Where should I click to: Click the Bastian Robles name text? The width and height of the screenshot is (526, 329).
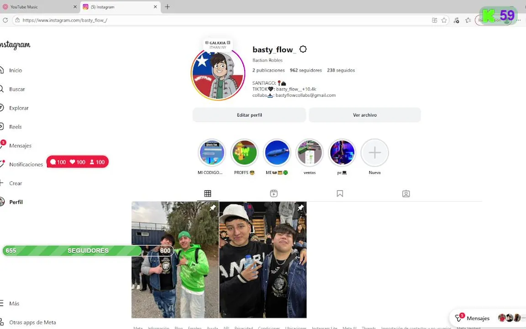pyautogui.click(x=268, y=60)
